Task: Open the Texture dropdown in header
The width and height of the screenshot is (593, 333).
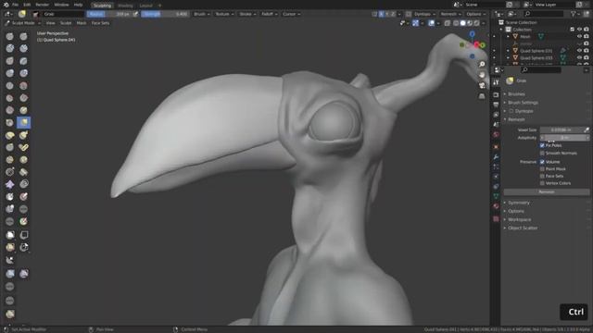Action: (x=224, y=14)
